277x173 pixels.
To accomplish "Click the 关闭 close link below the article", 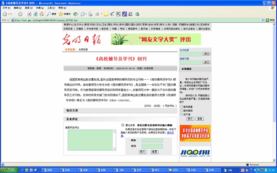I will [x=157, y=106].
